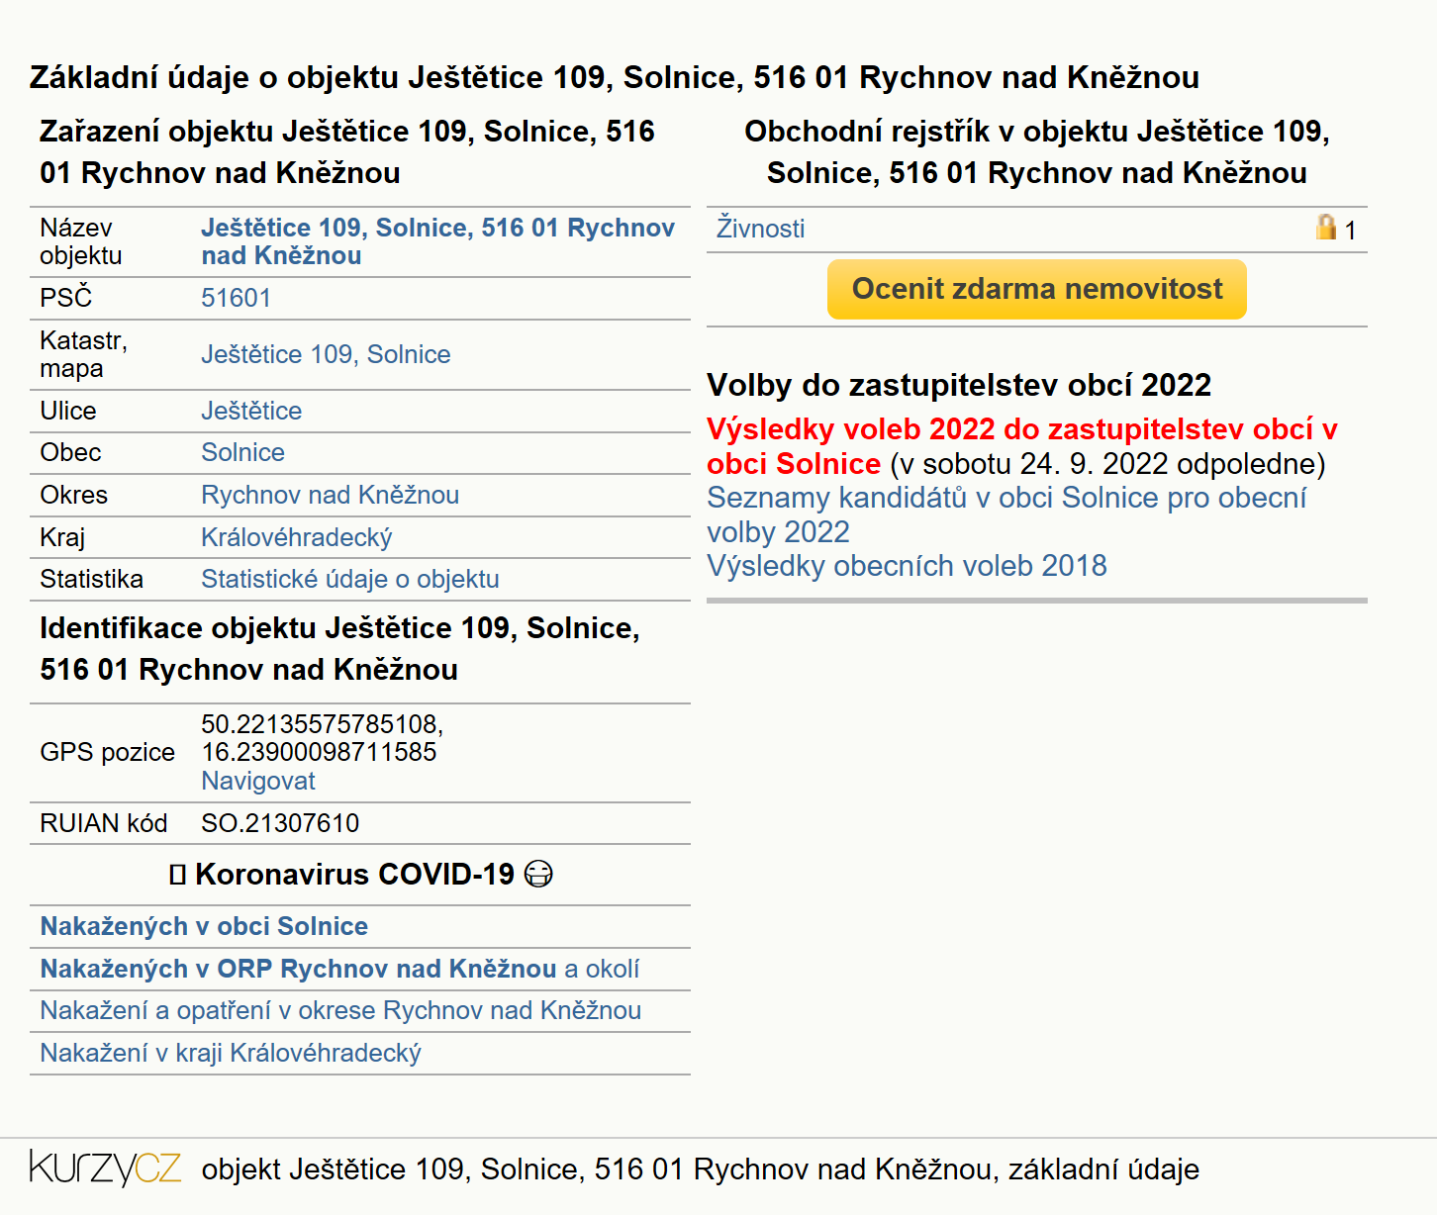Open the Živnosti link

(760, 229)
